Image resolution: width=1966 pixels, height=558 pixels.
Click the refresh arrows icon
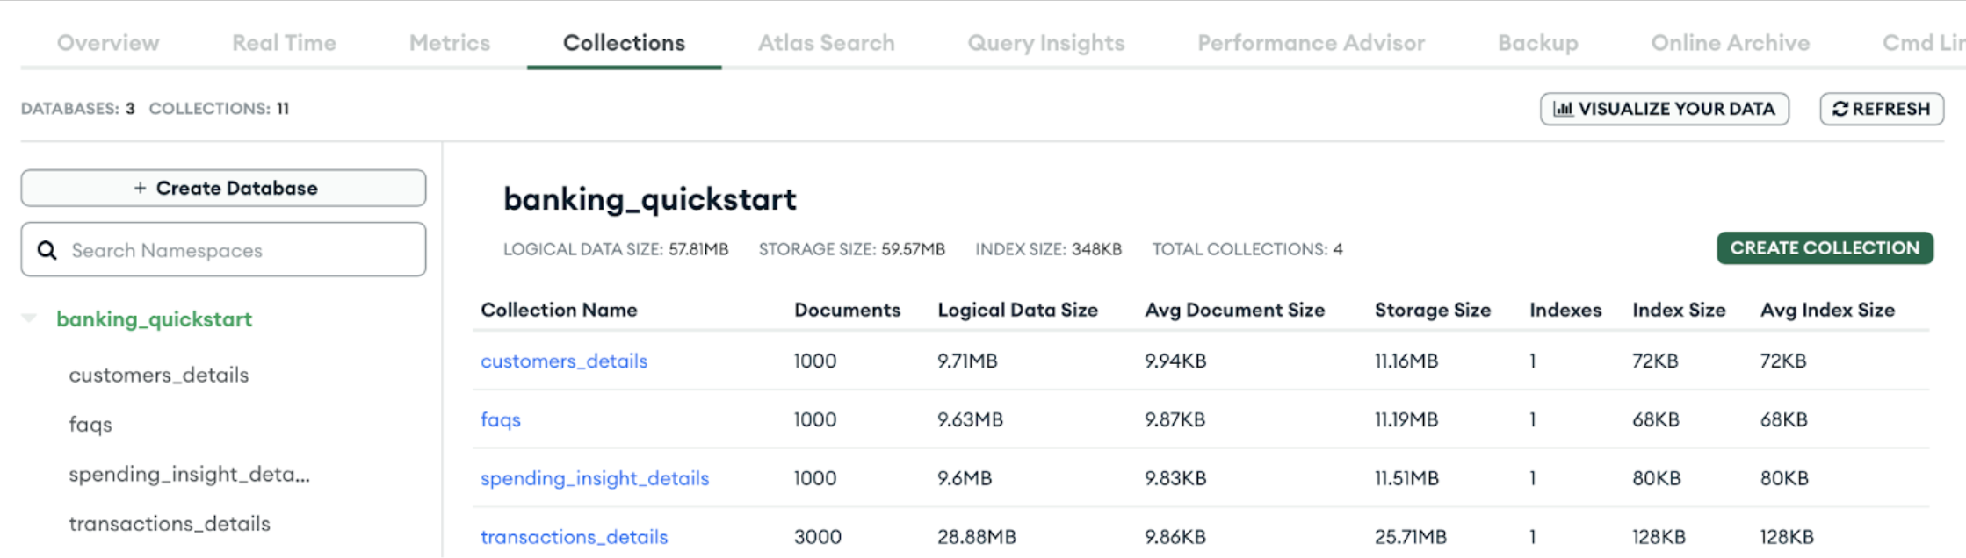[1840, 109]
